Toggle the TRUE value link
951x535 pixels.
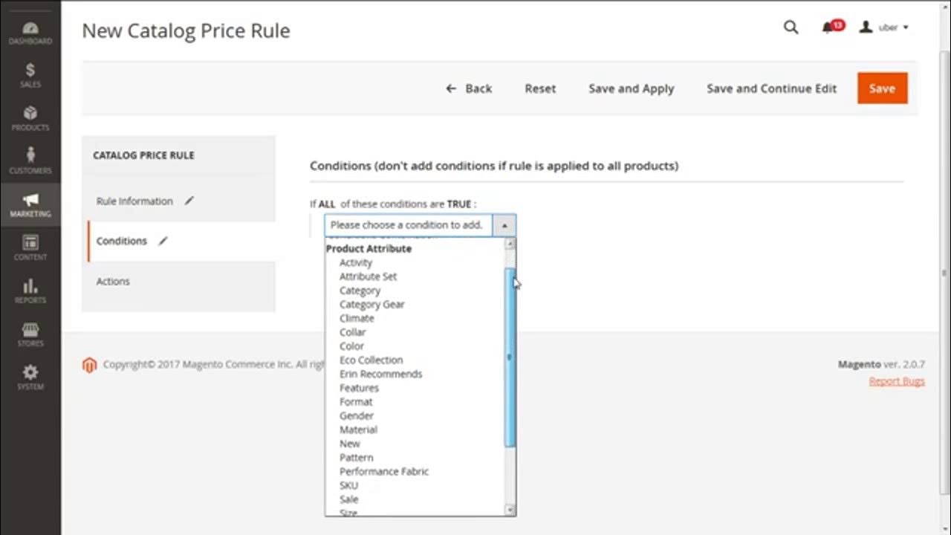coord(458,204)
